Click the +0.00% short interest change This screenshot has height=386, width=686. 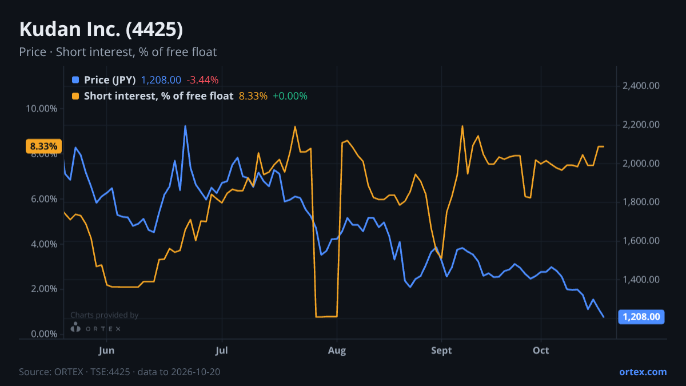click(290, 96)
